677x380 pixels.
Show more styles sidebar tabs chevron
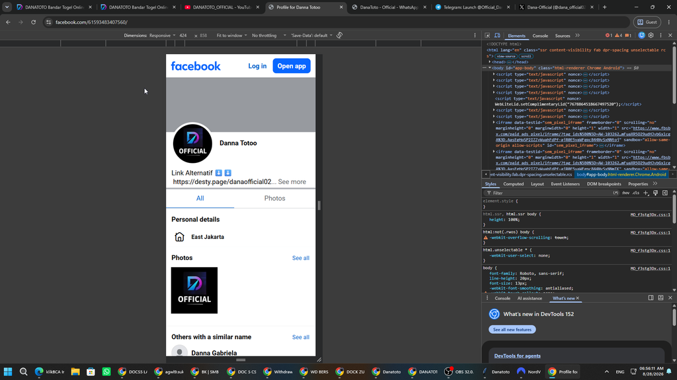tap(655, 184)
